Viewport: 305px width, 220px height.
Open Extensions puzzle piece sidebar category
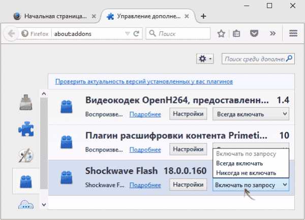26,129
